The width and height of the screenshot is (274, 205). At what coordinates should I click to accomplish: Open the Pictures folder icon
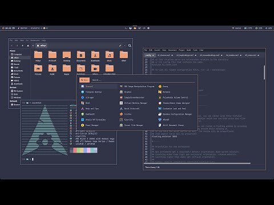38,69
